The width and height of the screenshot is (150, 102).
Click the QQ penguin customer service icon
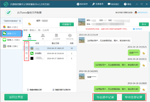coord(136,12)
